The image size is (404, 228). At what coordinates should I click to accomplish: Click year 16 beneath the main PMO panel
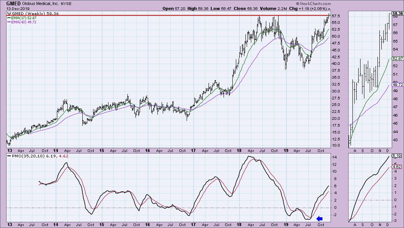tap(147, 225)
